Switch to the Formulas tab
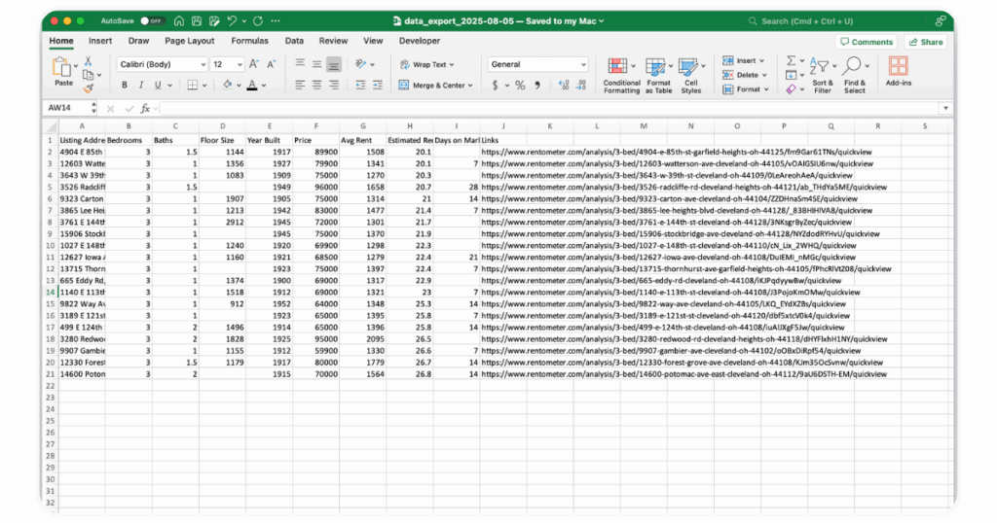 pos(249,41)
